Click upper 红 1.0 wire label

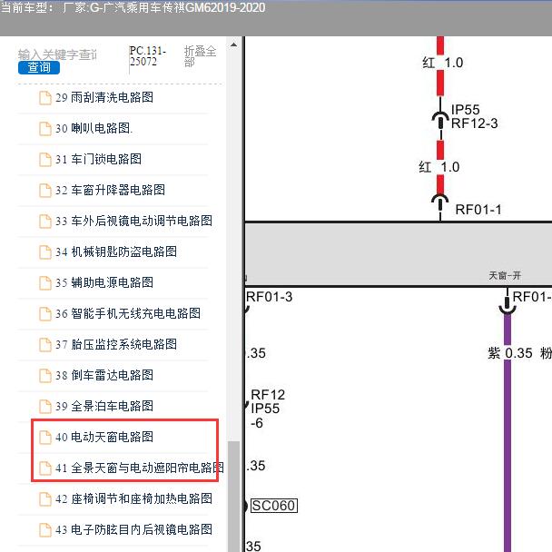(x=442, y=63)
